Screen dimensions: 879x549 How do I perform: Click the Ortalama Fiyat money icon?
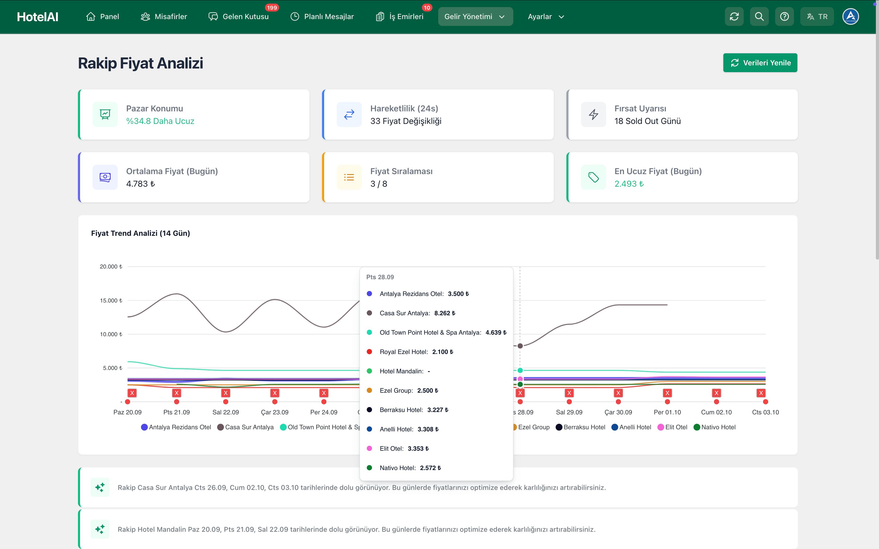point(105,177)
